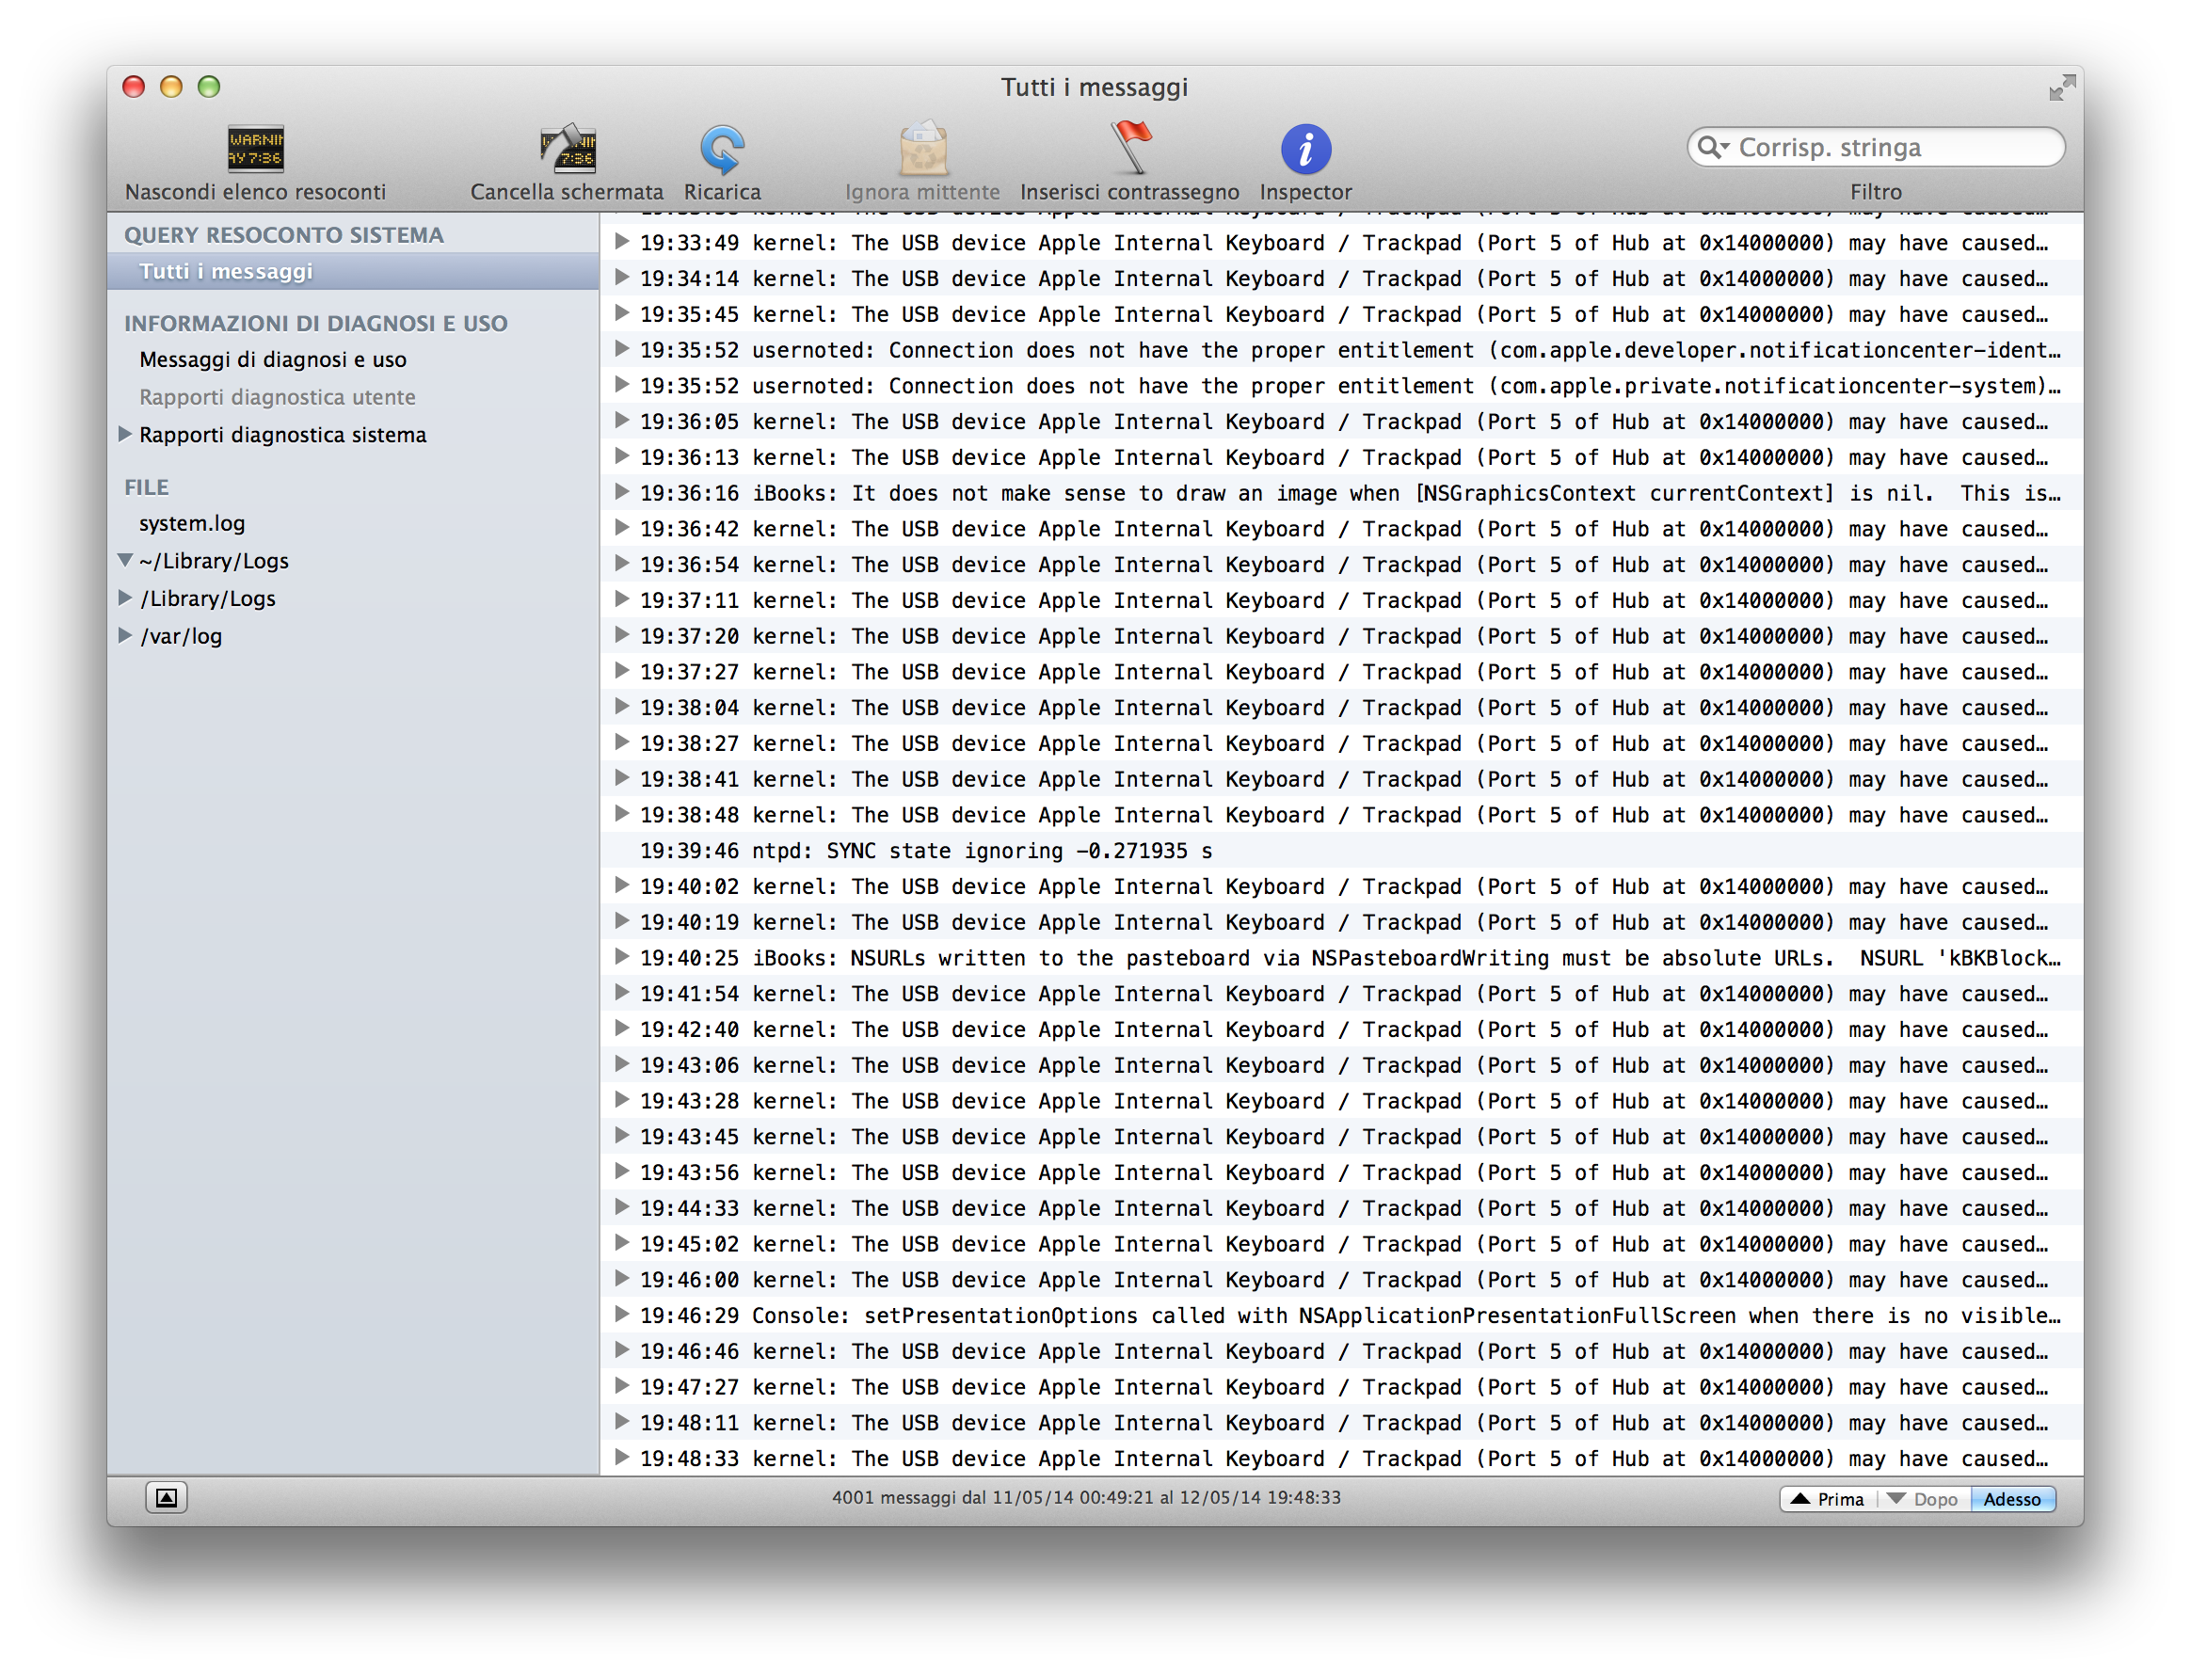Collapse the ~/Library/Logs folder

[124, 560]
